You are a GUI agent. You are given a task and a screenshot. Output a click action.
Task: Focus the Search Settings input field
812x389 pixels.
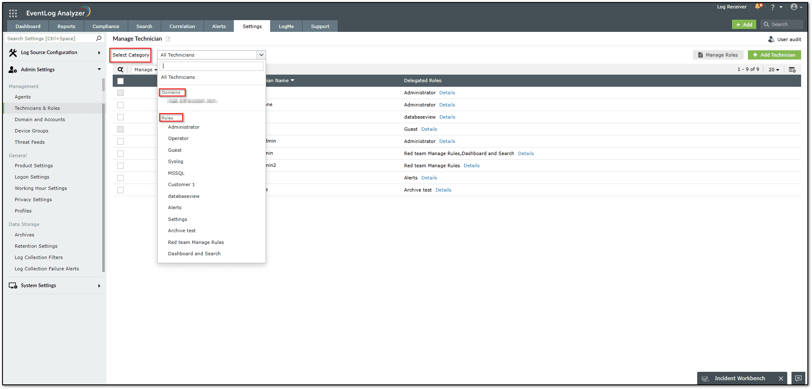pyautogui.click(x=50, y=39)
